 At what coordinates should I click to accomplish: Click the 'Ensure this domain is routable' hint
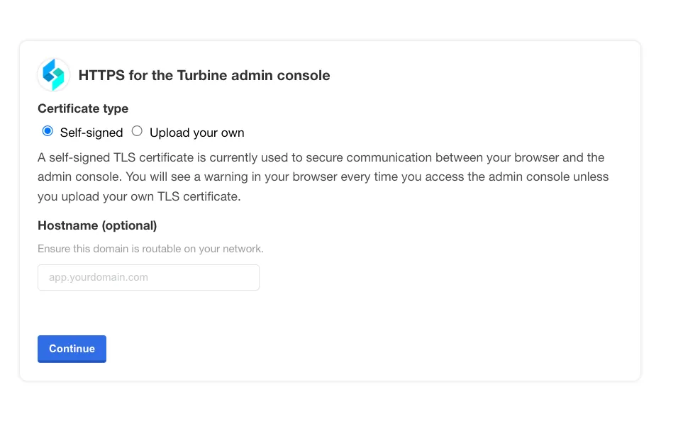point(150,249)
